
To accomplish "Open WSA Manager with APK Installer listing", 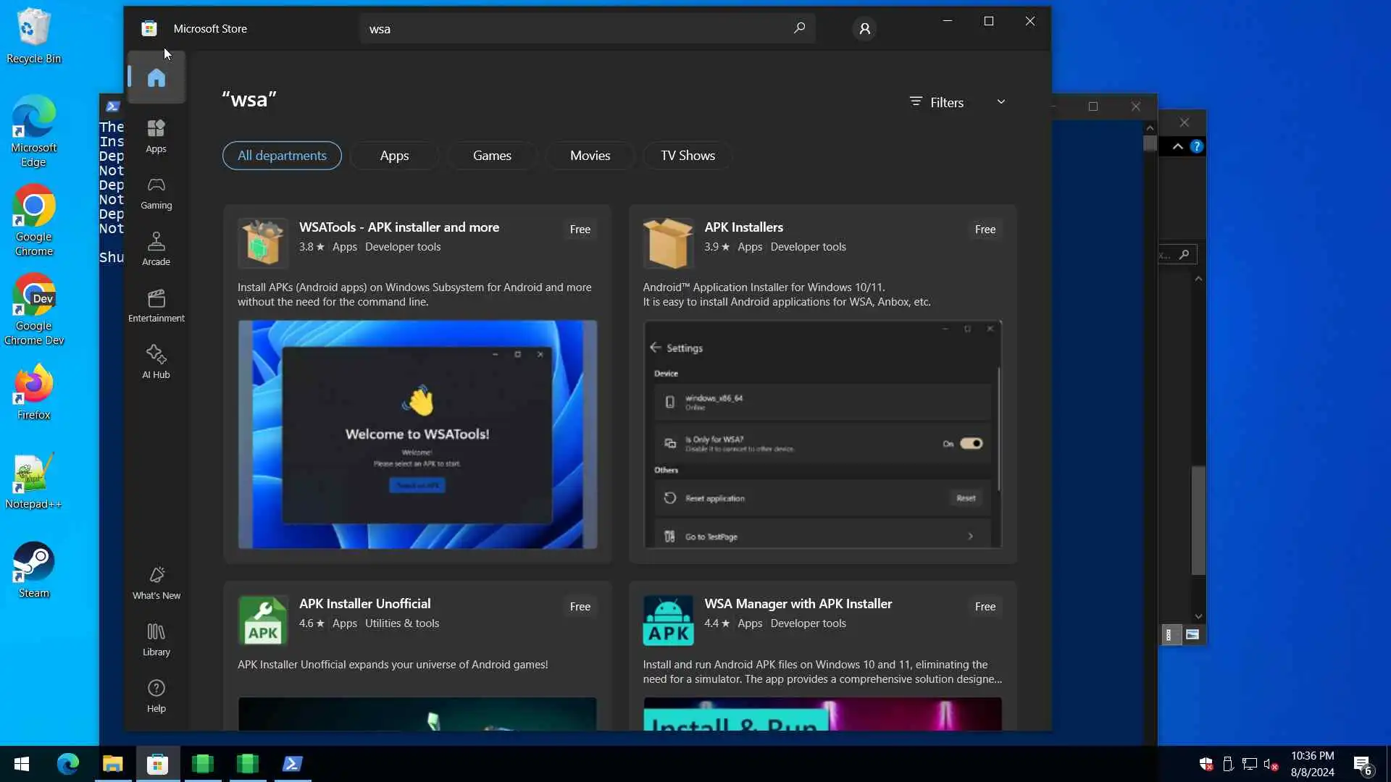I will 798,604.
